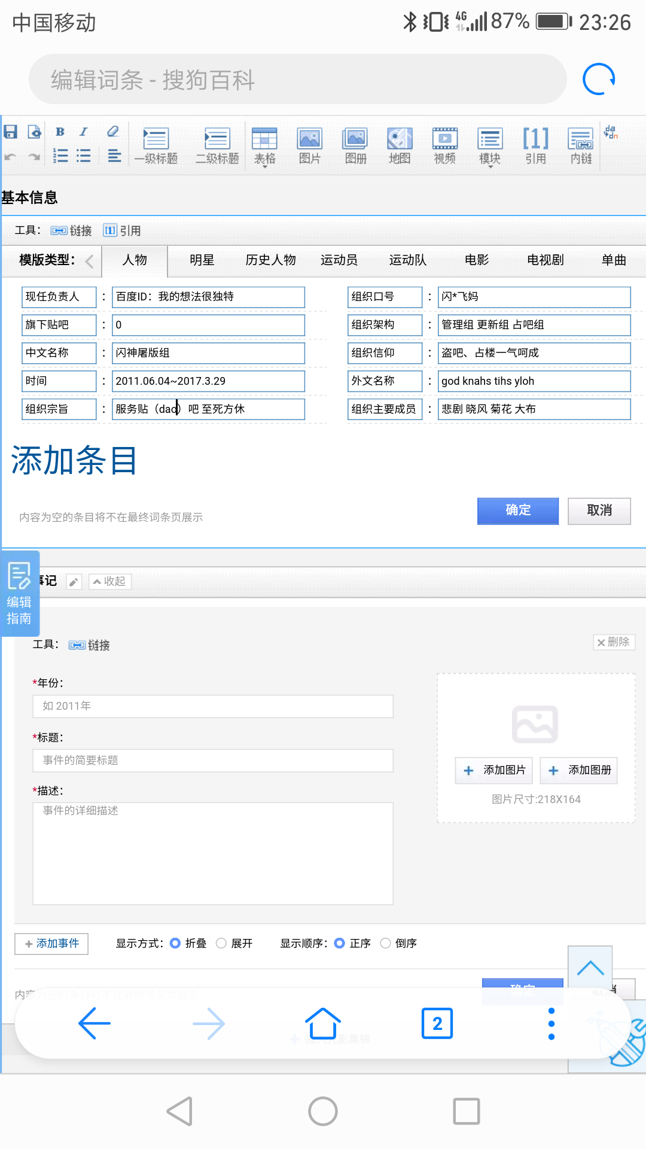This screenshot has height=1149, width=646.
Task: Switch template type to 明星 tab
Action: coord(202,260)
